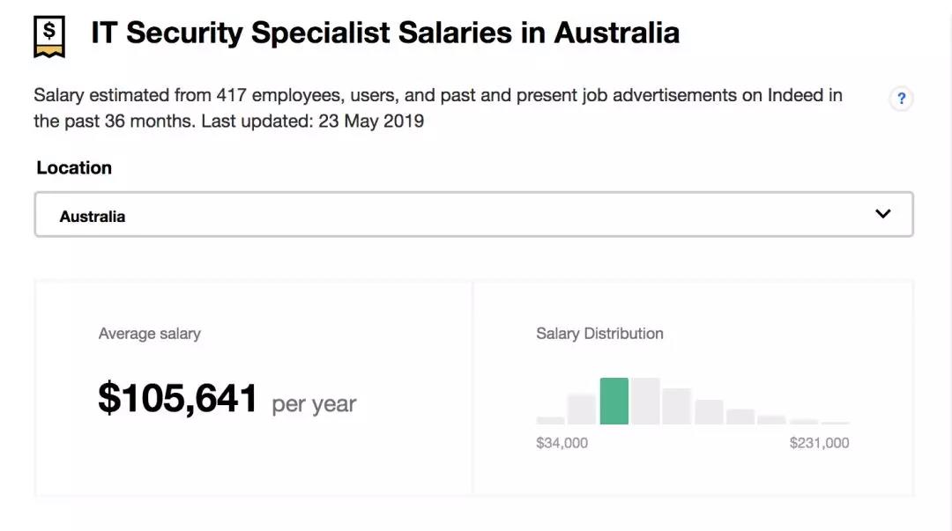Click the sixth bar in the histogram
Image resolution: width=952 pixels, height=531 pixels.
pos(709,412)
